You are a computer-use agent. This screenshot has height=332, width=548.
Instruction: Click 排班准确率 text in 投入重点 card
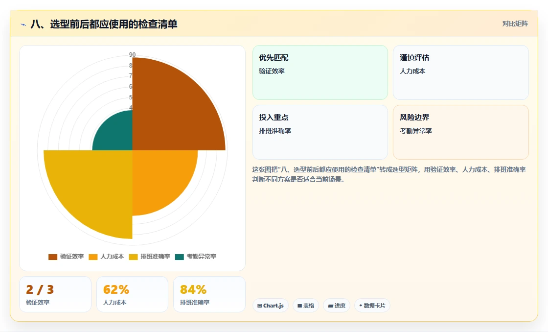tap(275, 131)
